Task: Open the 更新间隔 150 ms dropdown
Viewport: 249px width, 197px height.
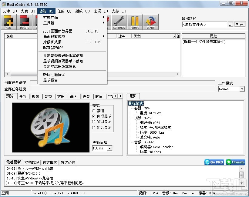Action: coord(101,148)
